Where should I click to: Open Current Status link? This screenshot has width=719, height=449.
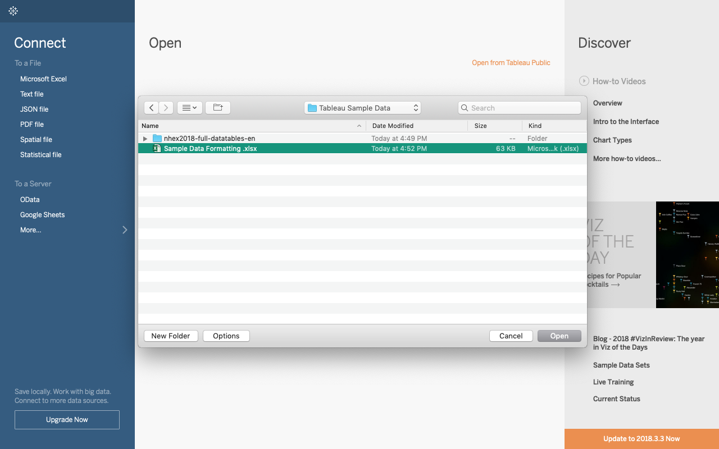[x=617, y=399]
